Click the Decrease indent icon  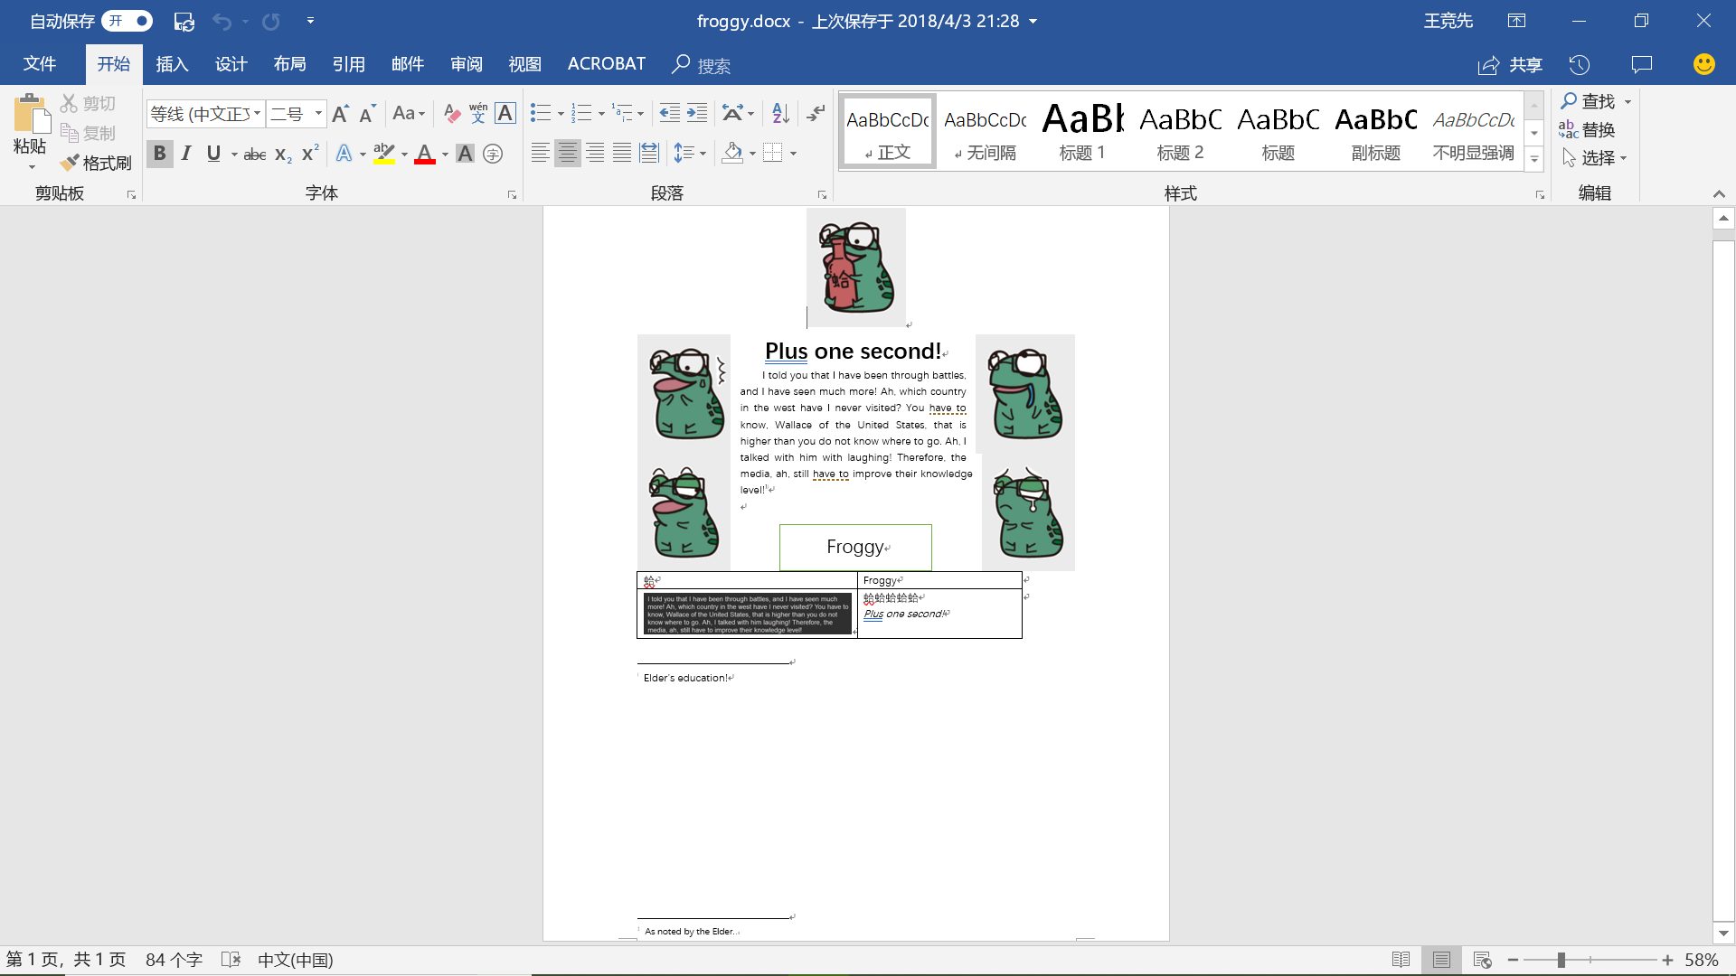[x=669, y=114]
